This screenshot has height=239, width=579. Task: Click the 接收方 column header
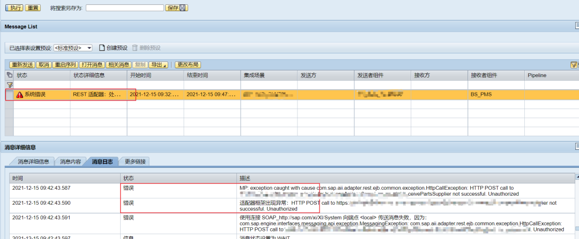click(440, 75)
